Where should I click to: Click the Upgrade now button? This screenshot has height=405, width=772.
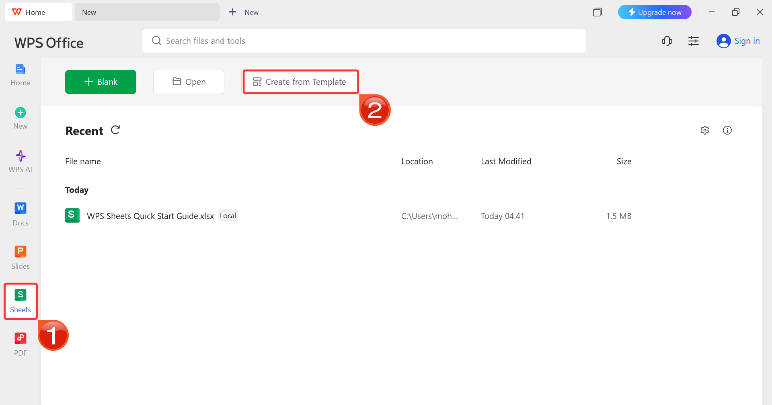(654, 12)
